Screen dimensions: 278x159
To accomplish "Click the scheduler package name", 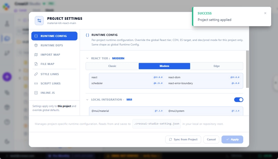I will (x=97, y=83).
